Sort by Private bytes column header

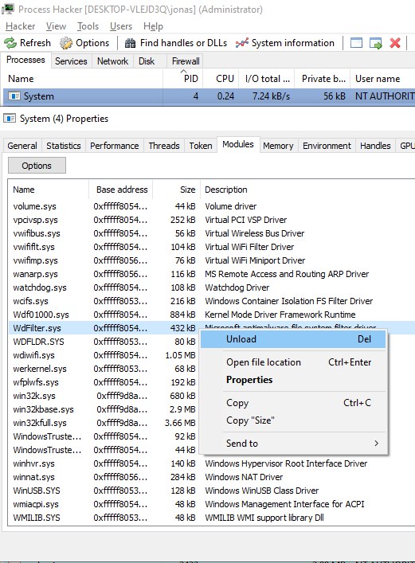pos(323,79)
